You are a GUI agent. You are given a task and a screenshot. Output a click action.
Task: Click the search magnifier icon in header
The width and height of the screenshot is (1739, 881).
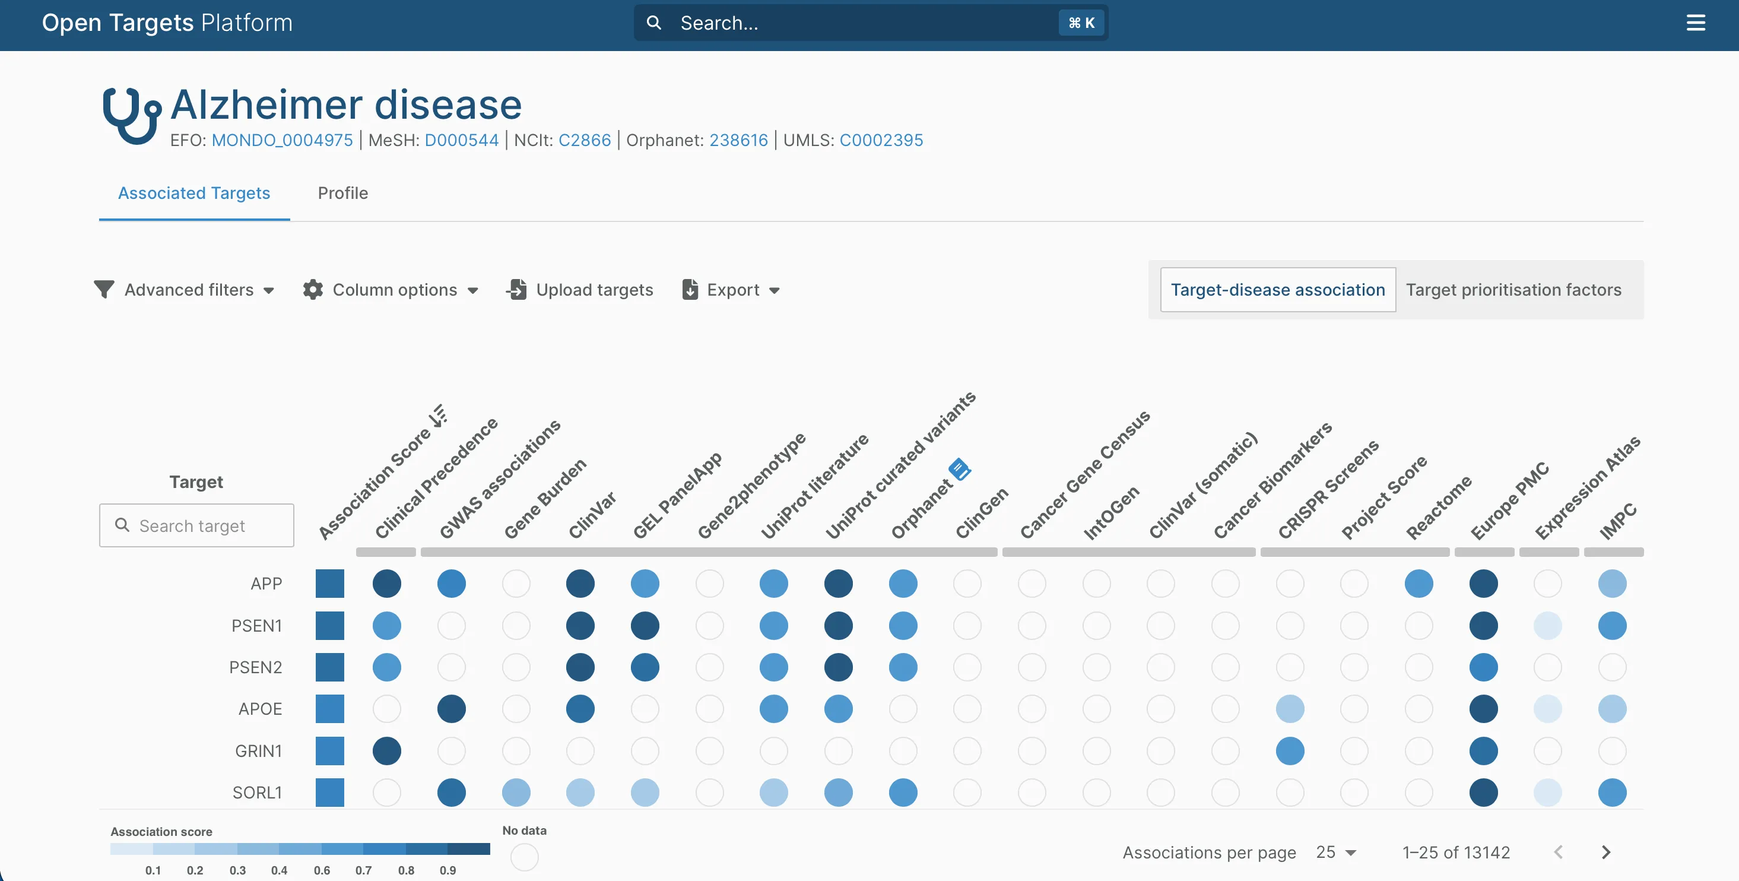coord(653,23)
